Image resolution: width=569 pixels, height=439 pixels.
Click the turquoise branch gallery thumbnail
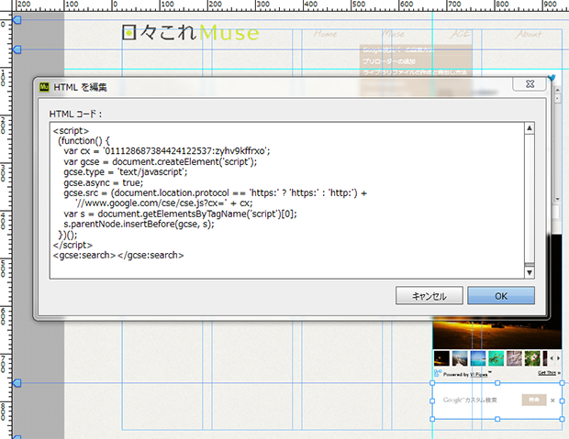(x=496, y=358)
